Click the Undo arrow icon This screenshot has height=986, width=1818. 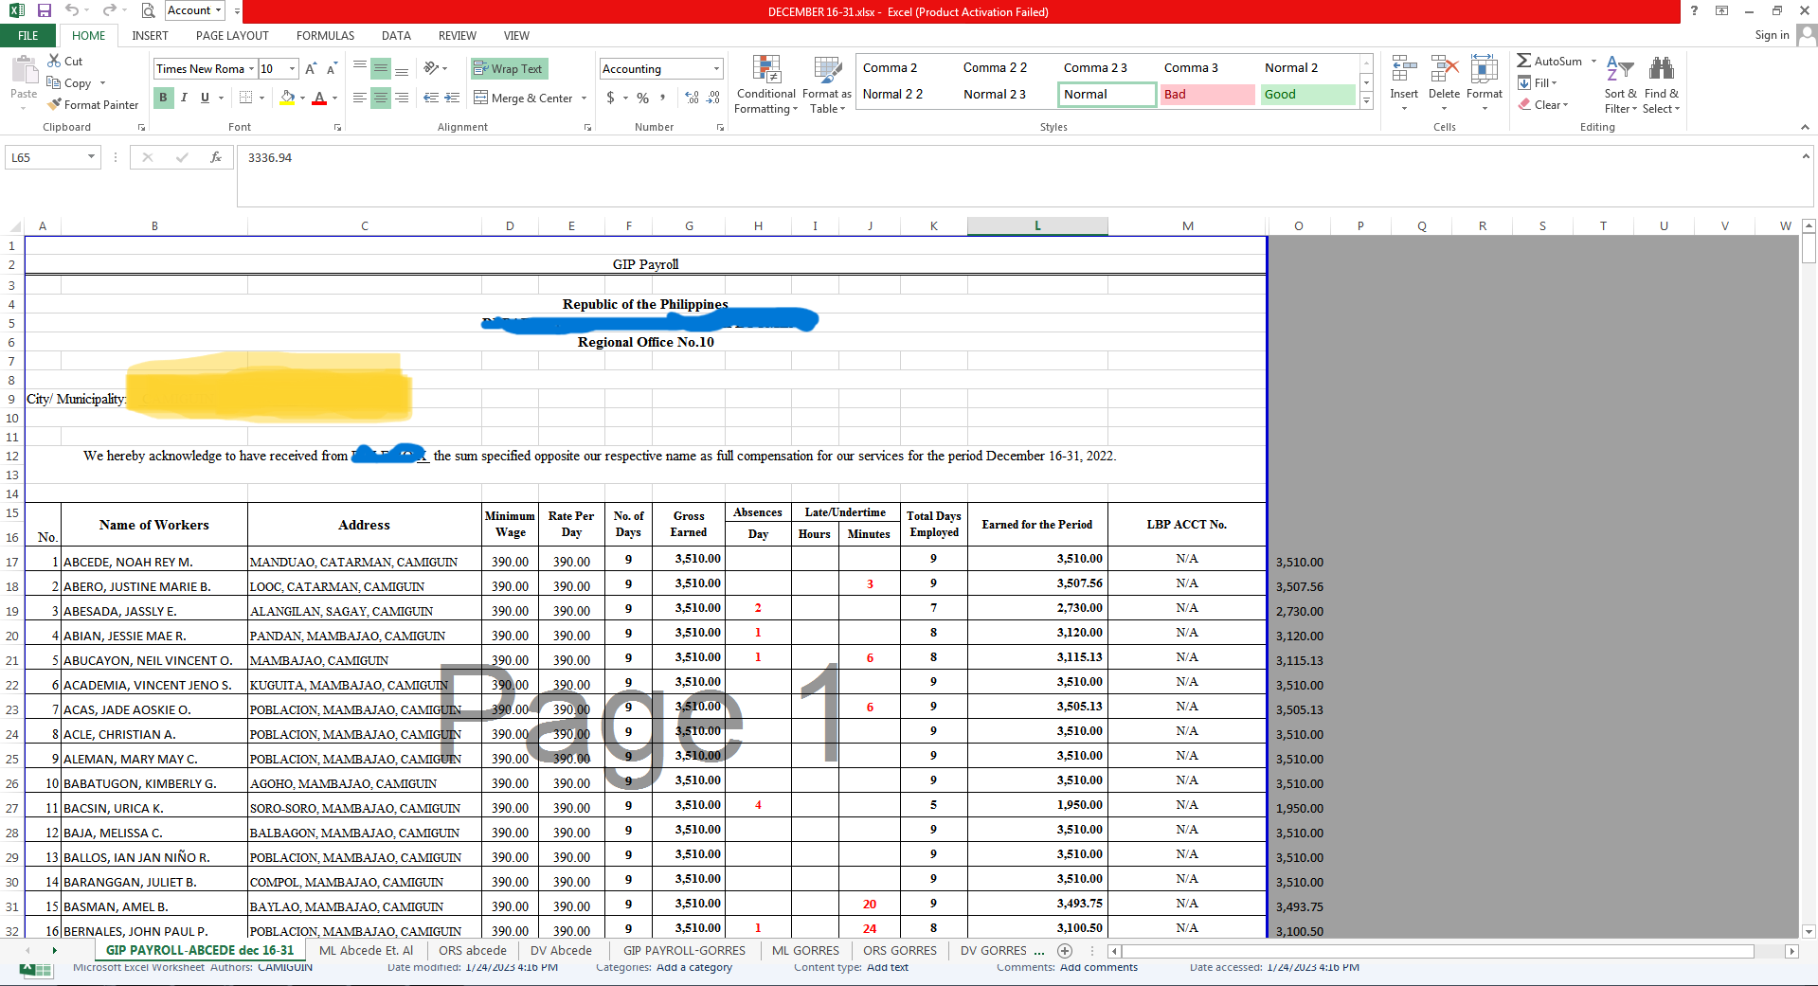(x=72, y=10)
